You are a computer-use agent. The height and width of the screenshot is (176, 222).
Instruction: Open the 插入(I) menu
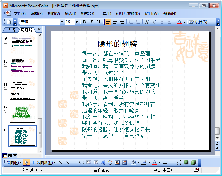pos(70,14)
